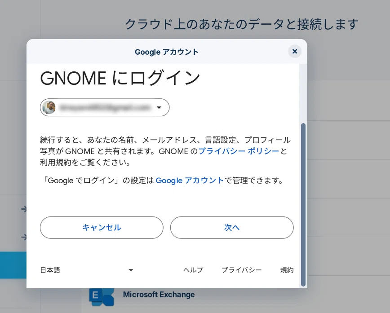Click the キャンセル button

coord(102,228)
